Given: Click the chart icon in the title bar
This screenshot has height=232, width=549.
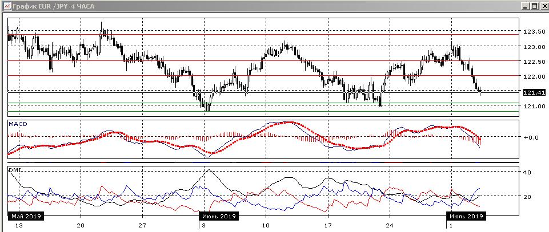Looking at the screenshot, I should point(5,5).
